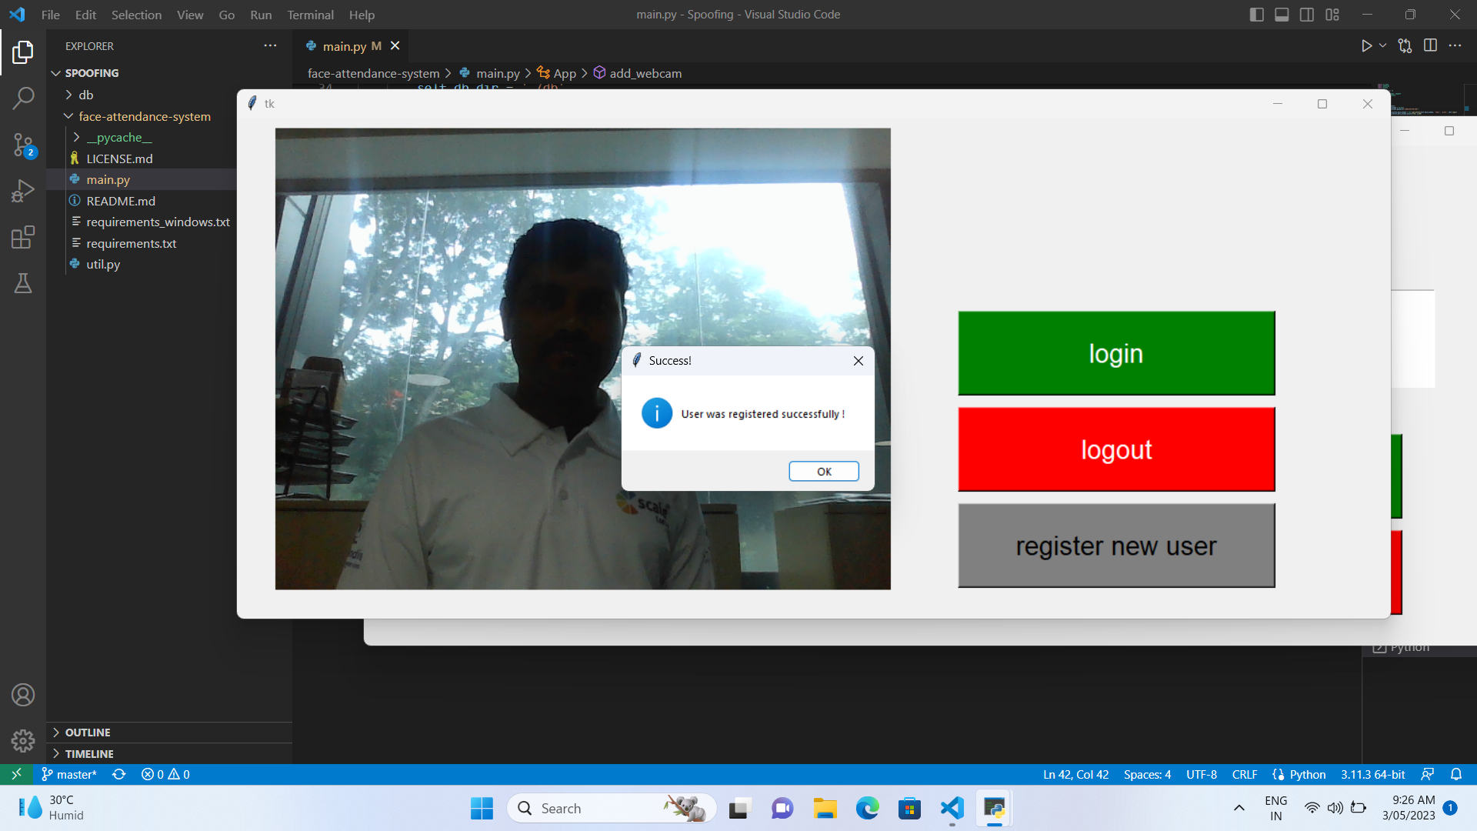Viewport: 1477px width, 831px height.
Task: Open the Accounts icon in activity bar
Action: 24,694
